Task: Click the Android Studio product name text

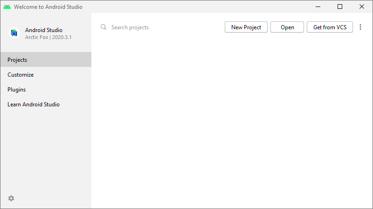Action: coord(44,30)
